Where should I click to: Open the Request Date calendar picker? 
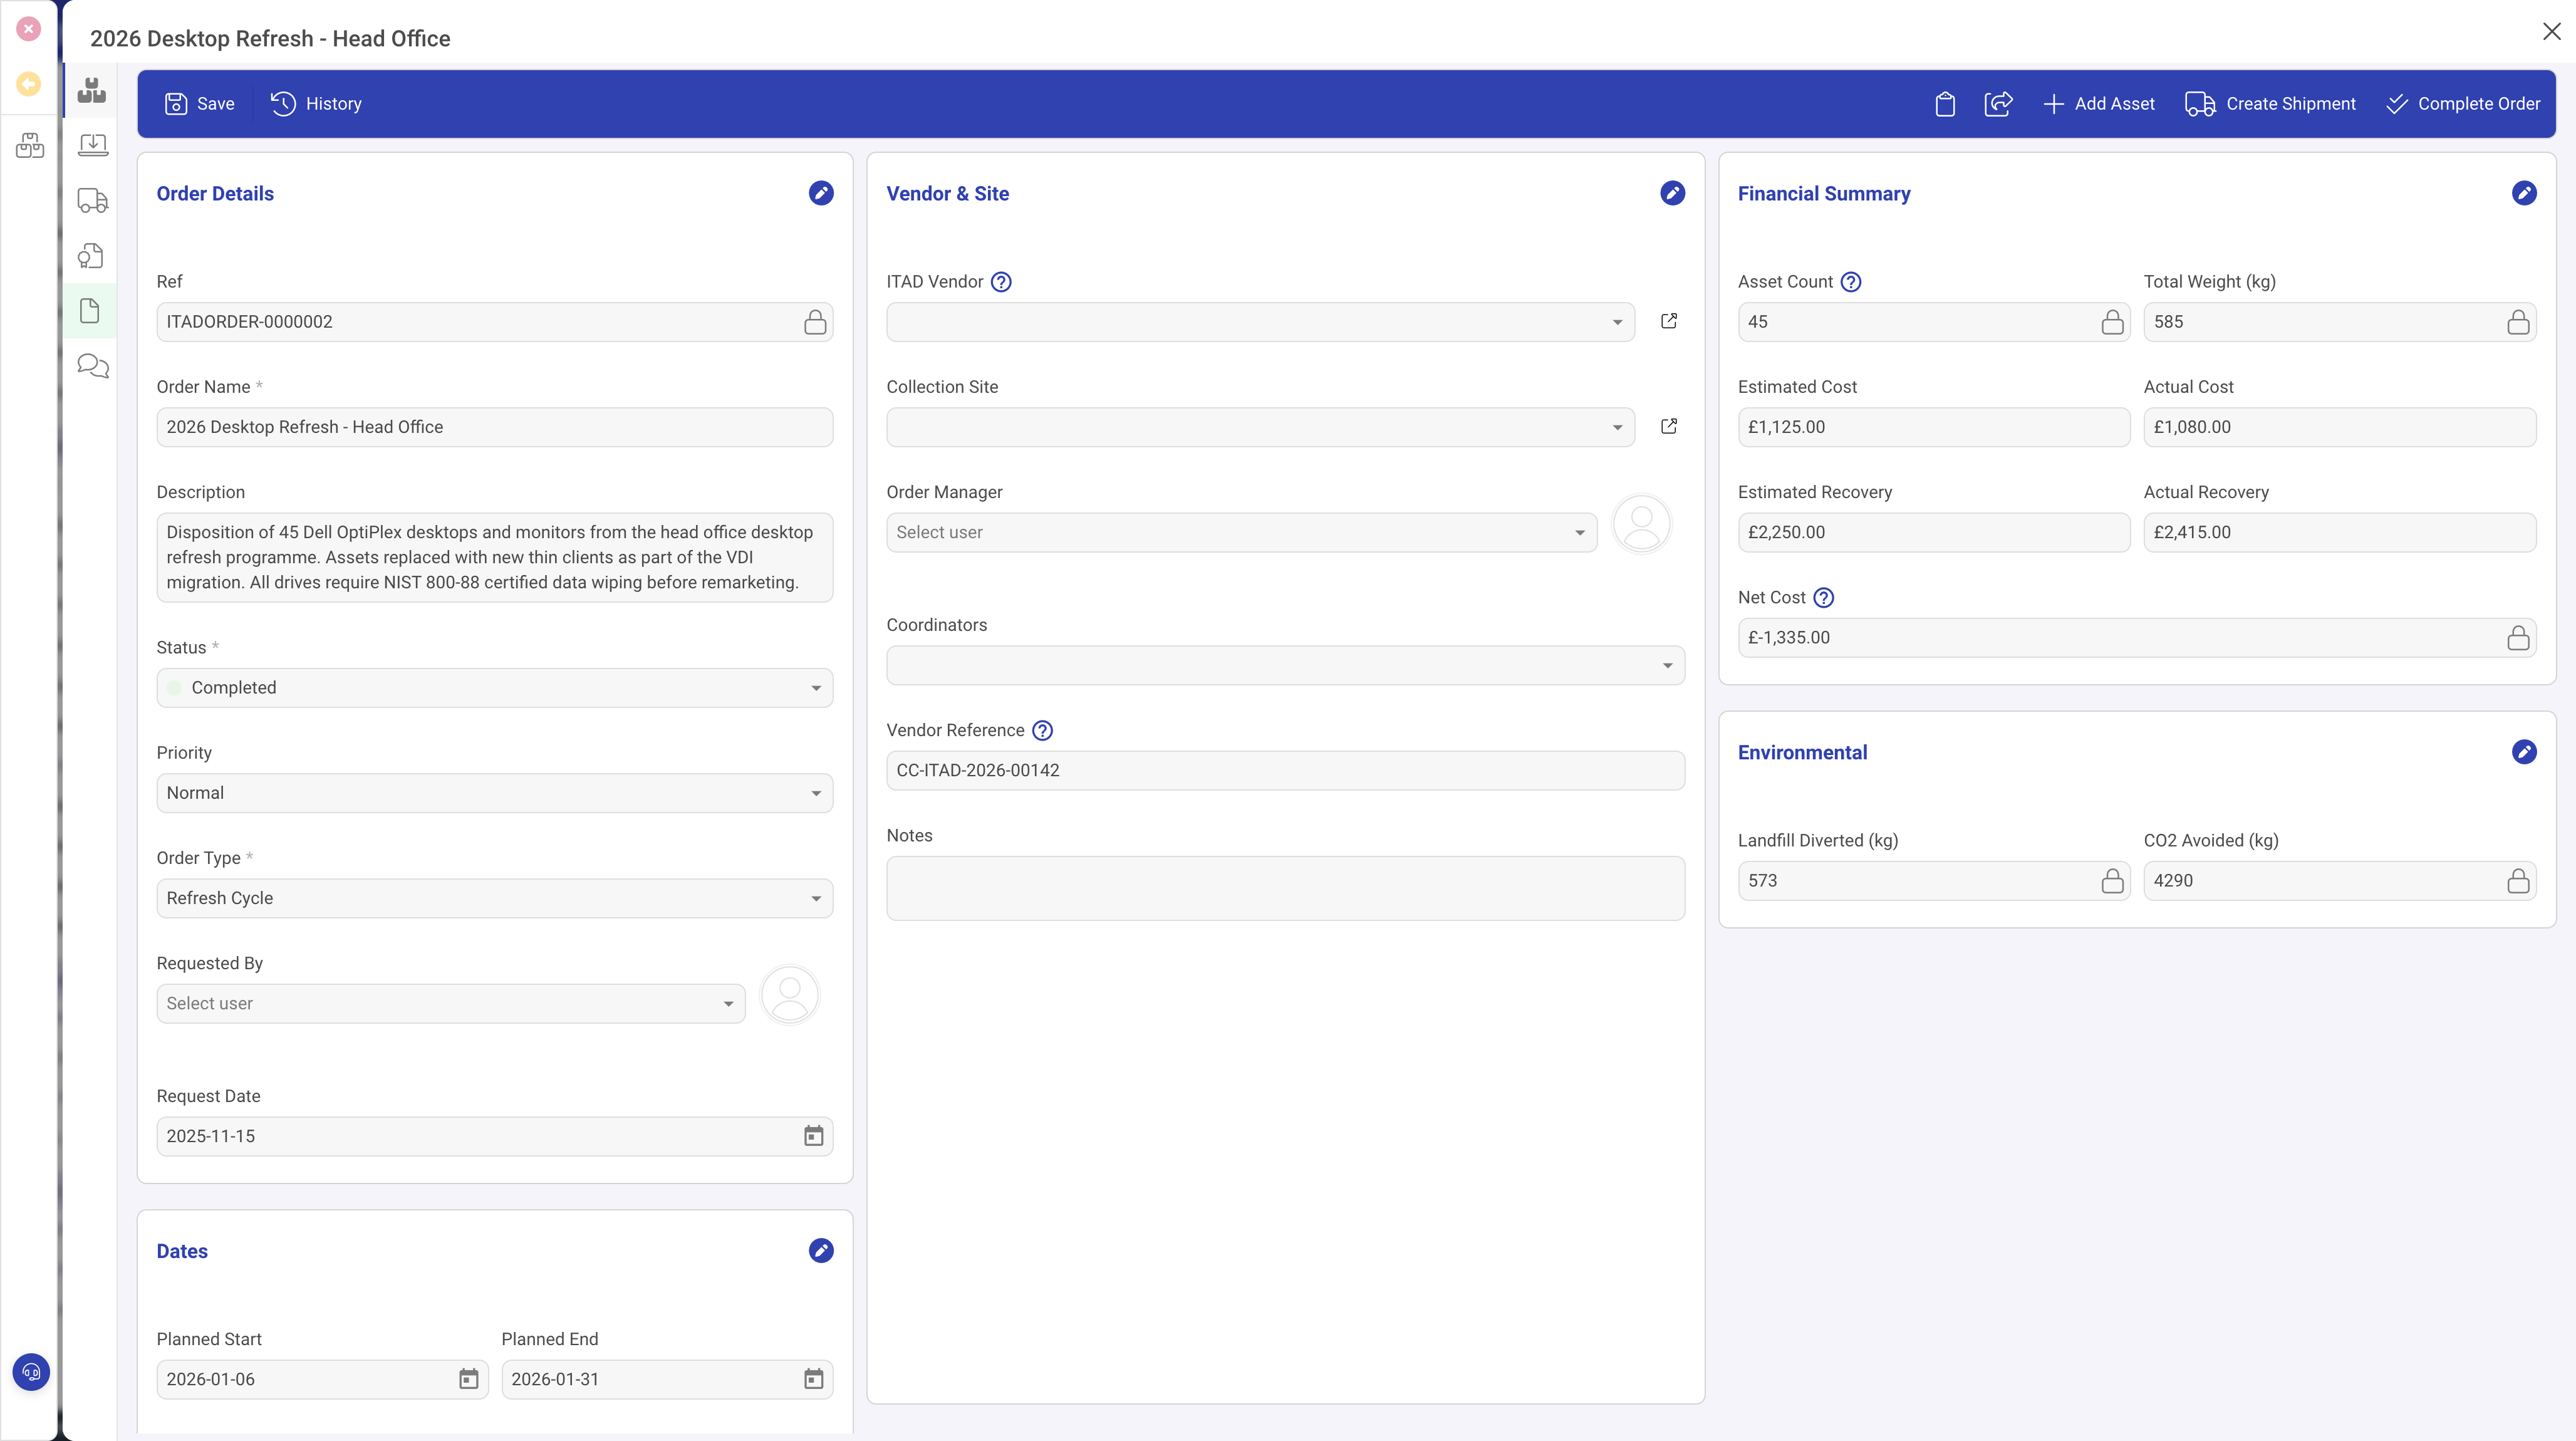[x=813, y=1135]
